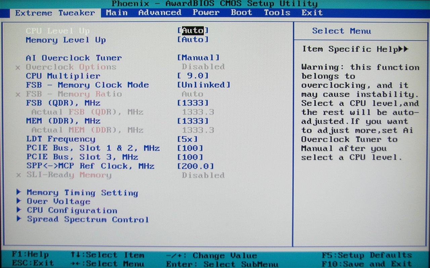Open the Over Voltage entry
This screenshot has width=430, height=268.
[58, 202]
